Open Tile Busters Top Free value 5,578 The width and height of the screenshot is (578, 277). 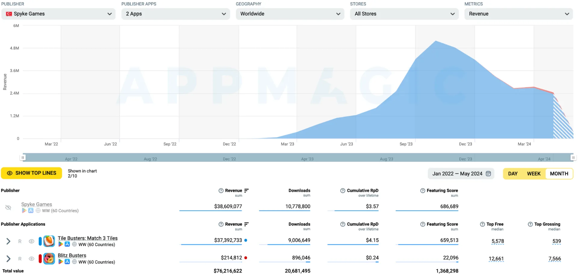click(x=498, y=241)
